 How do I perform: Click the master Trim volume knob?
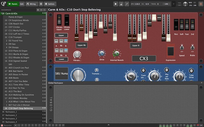185,4
